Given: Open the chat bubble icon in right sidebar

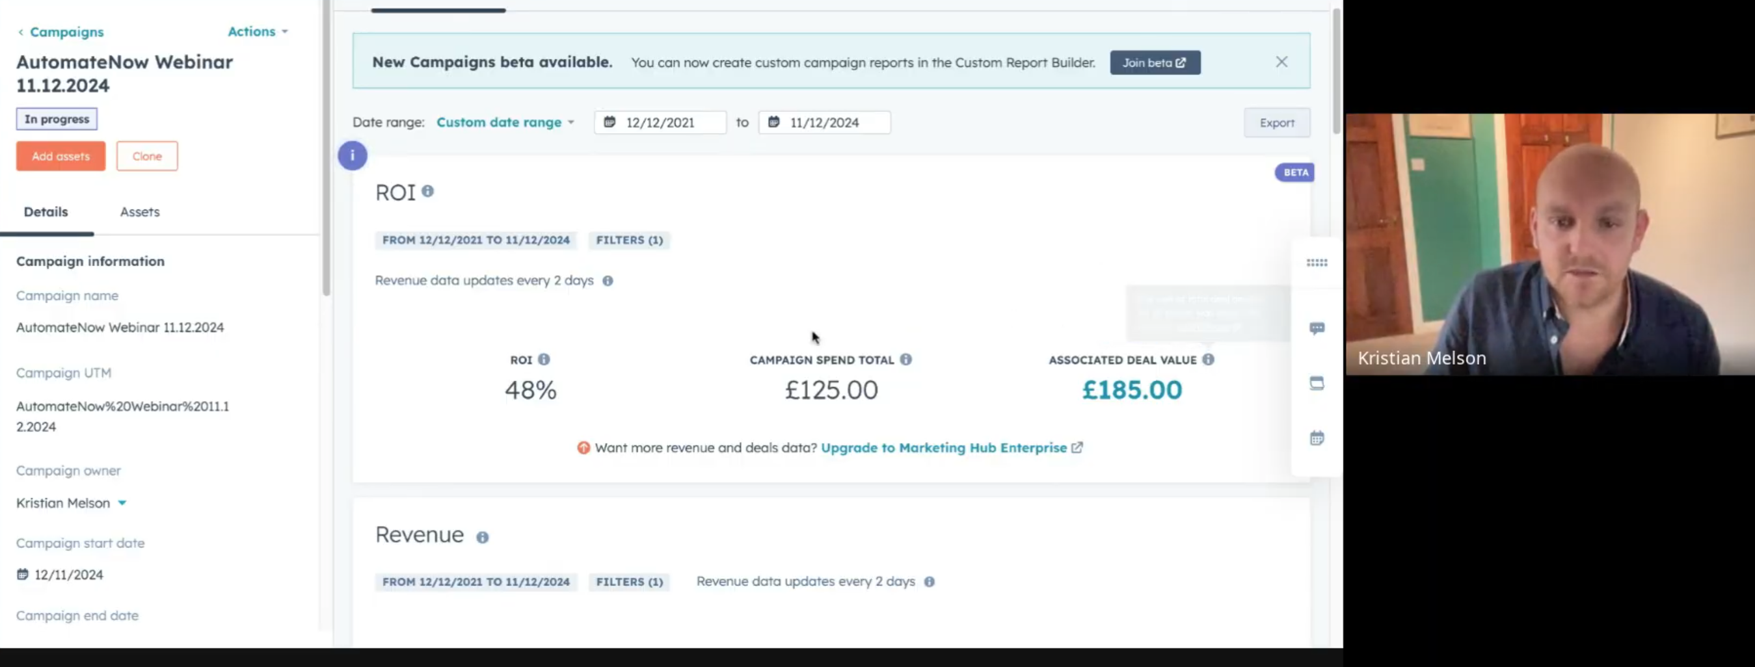Looking at the screenshot, I should (1317, 329).
